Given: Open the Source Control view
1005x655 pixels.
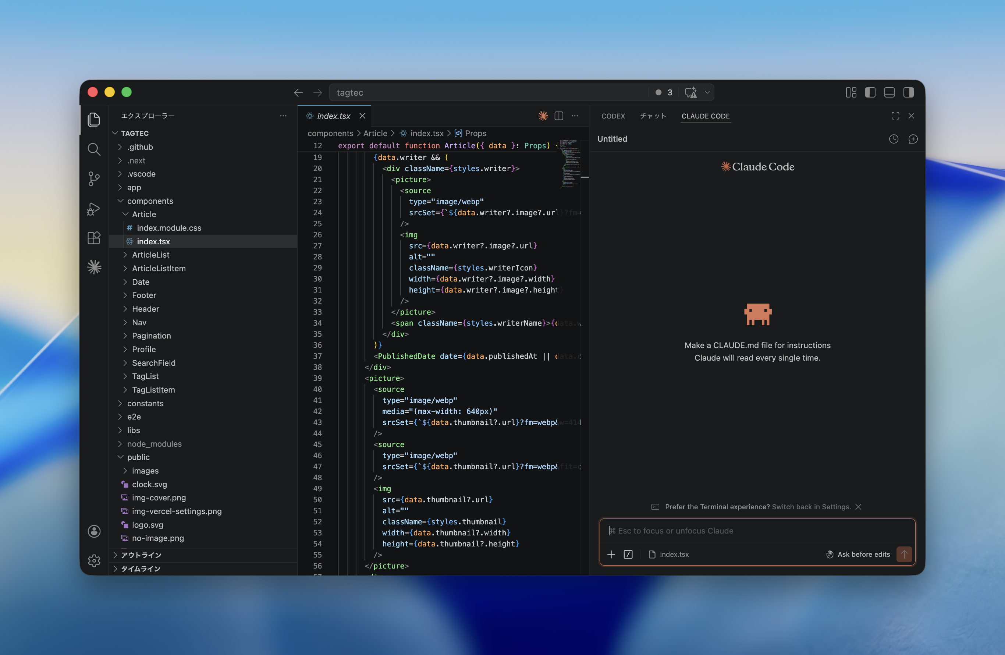Looking at the screenshot, I should point(94,178).
